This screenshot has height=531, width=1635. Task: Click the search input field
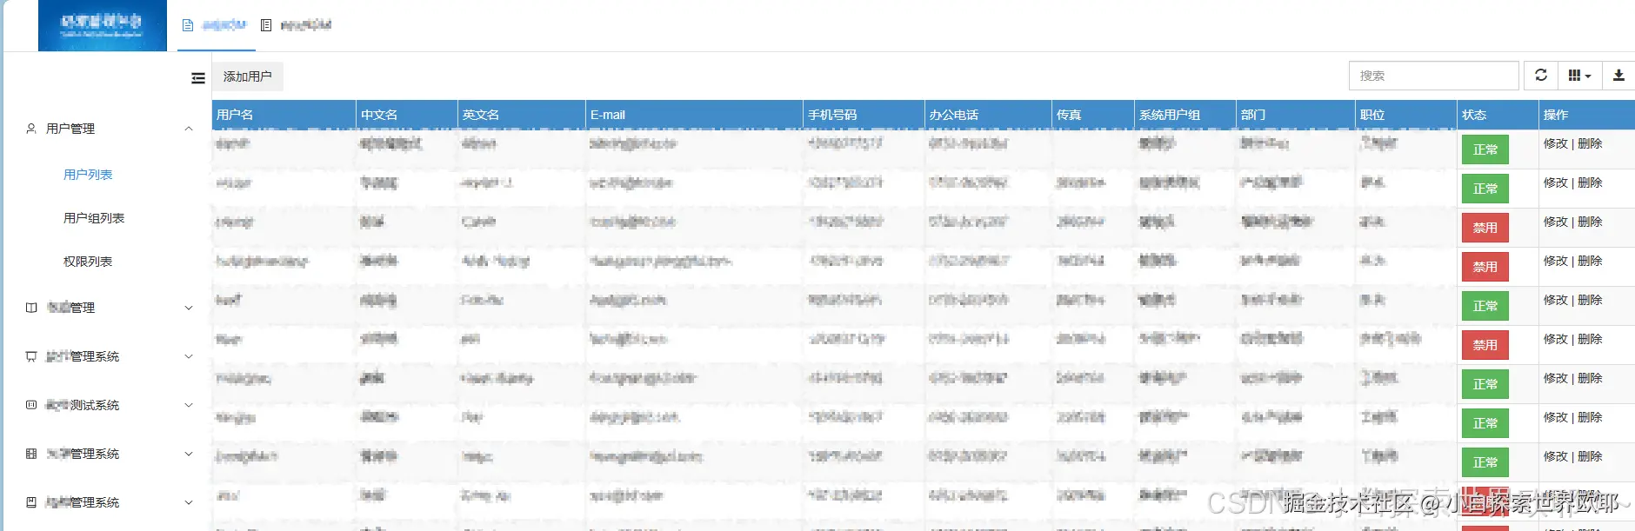click(1434, 76)
